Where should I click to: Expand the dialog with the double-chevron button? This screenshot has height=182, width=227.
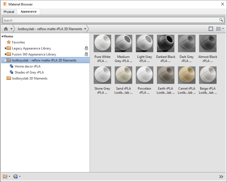[x=221, y=176]
